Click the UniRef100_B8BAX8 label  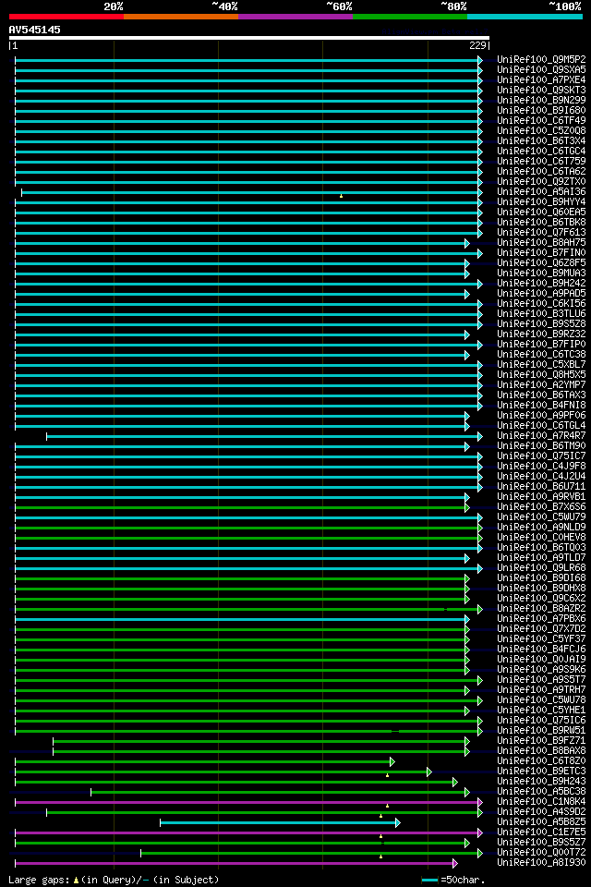pyautogui.click(x=541, y=751)
